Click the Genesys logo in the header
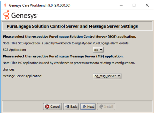 click(20, 15)
